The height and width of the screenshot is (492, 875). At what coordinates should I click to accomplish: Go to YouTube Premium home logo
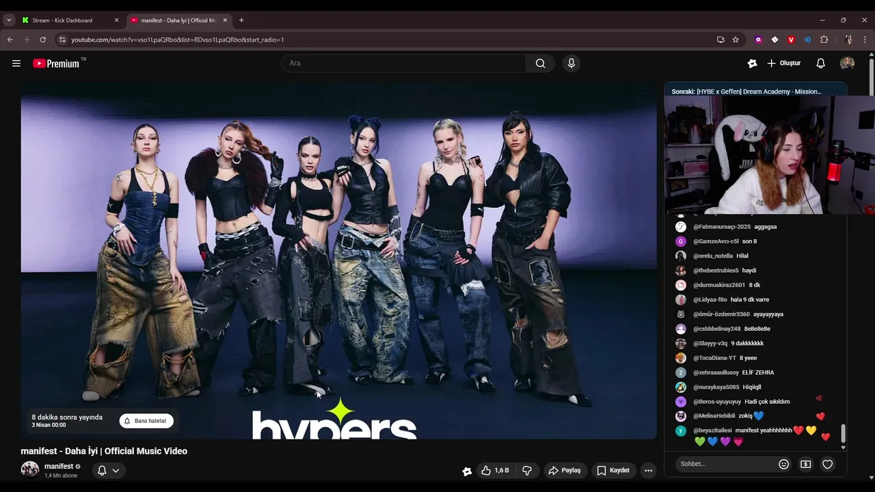click(x=56, y=64)
